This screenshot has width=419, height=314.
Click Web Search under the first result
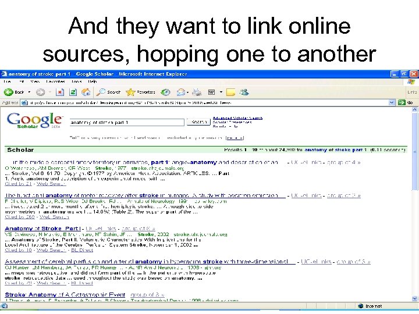click(x=51, y=184)
